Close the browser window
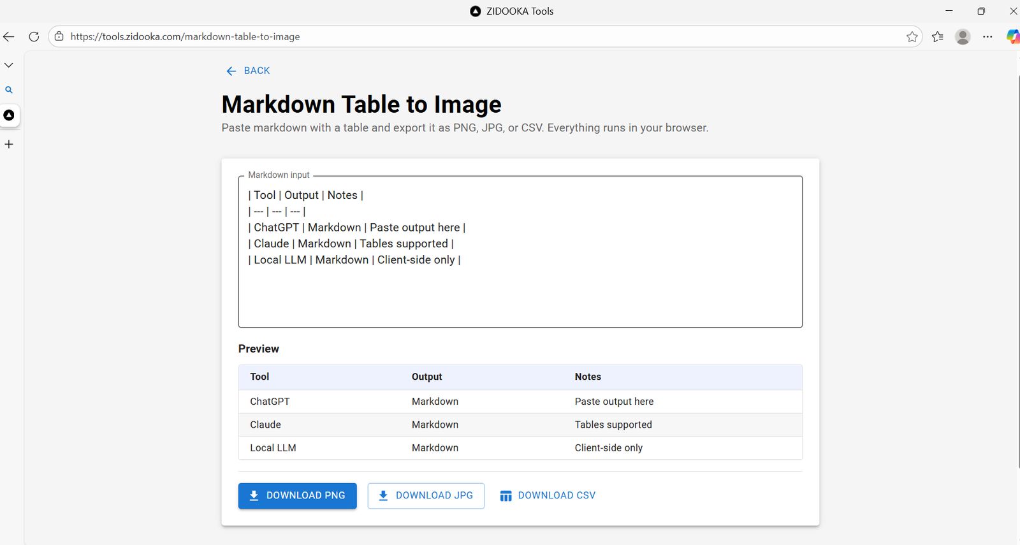The image size is (1020, 545). (1013, 11)
